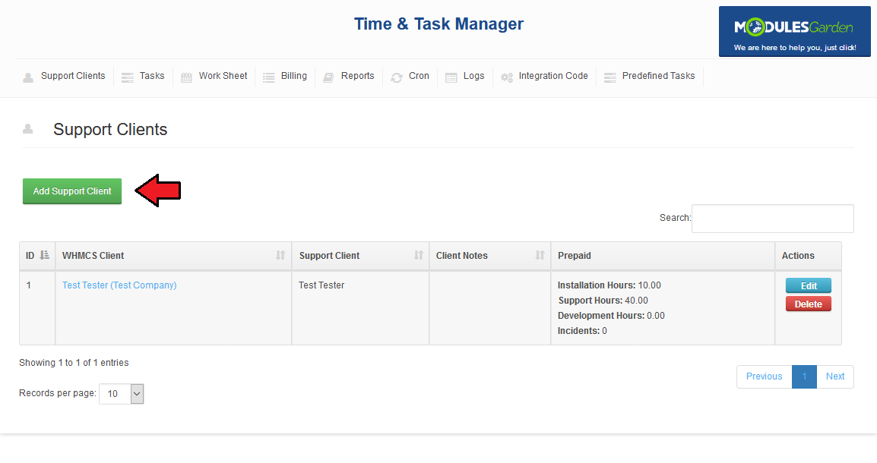Click Development Hours: 0.00 text
The width and height of the screenshot is (877, 463).
[611, 315]
